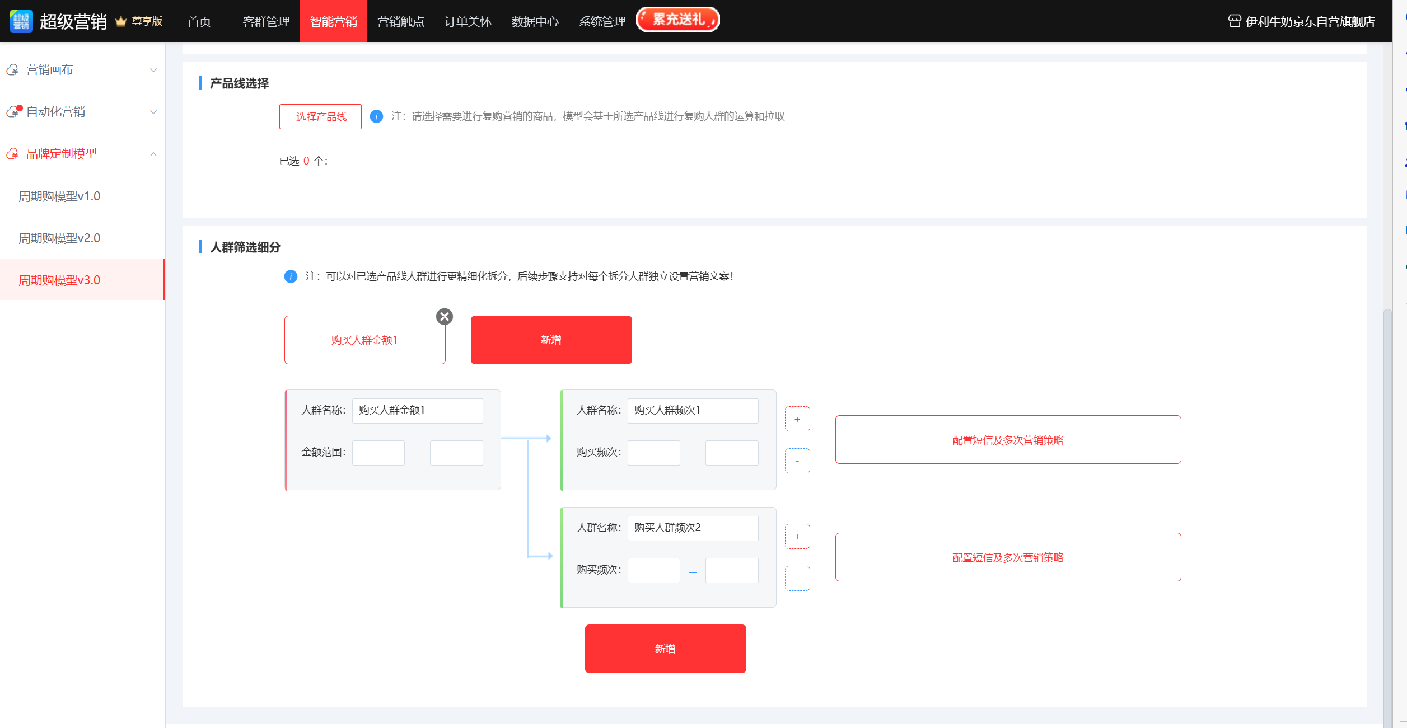Click the page vertical scrollbar thumb
Screen dimensions: 1407x728
pyautogui.click(x=1387, y=518)
